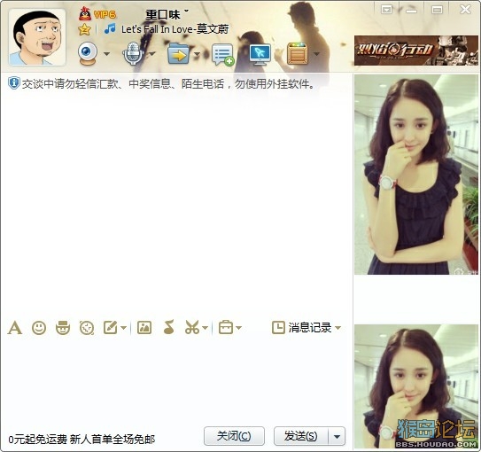Open the window menu dropdown button
Image resolution: width=481 pixels, height=452 pixels.
tap(386, 10)
